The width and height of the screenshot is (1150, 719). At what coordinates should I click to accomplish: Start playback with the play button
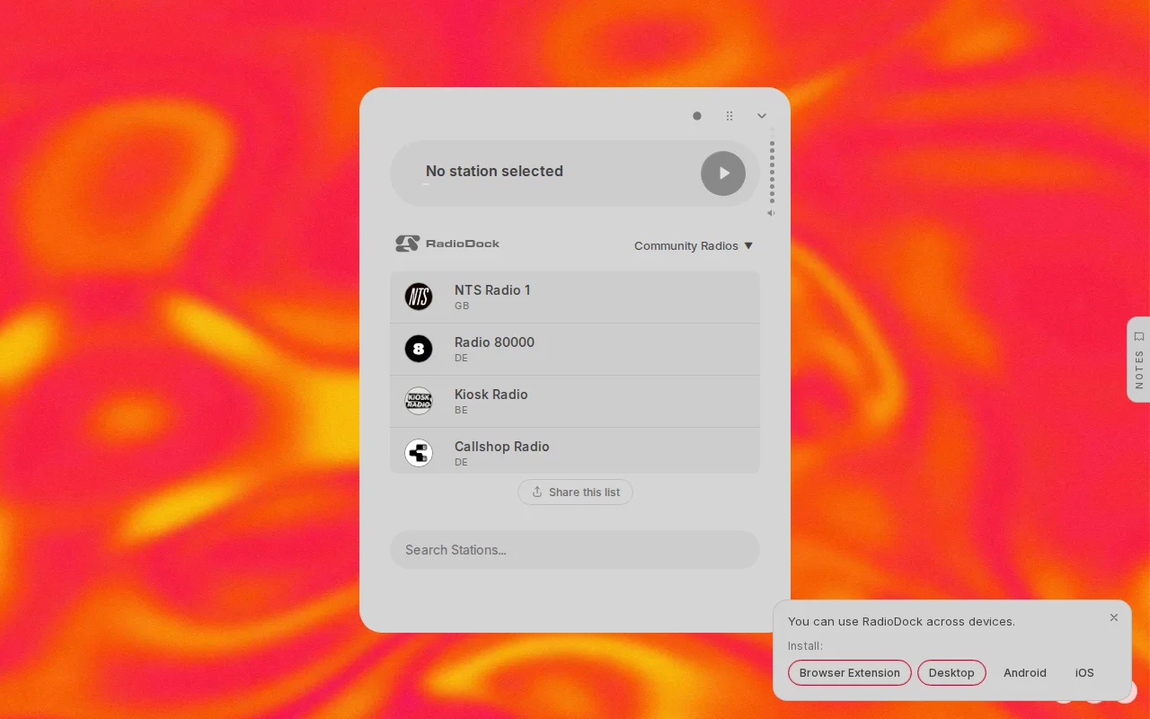coord(723,173)
